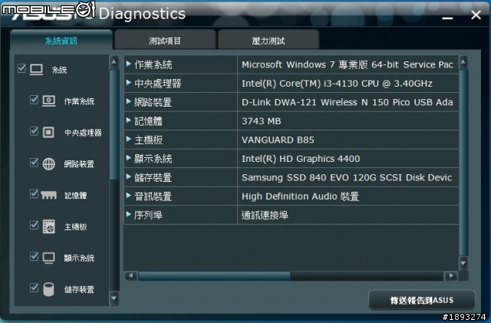Image resolution: width=491 pixels, height=323 pixels.
Task: Open the 測試項目 tab
Action: pyautogui.click(x=165, y=40)
